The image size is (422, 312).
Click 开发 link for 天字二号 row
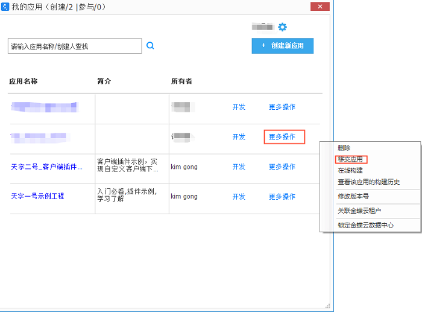point(239,167)
